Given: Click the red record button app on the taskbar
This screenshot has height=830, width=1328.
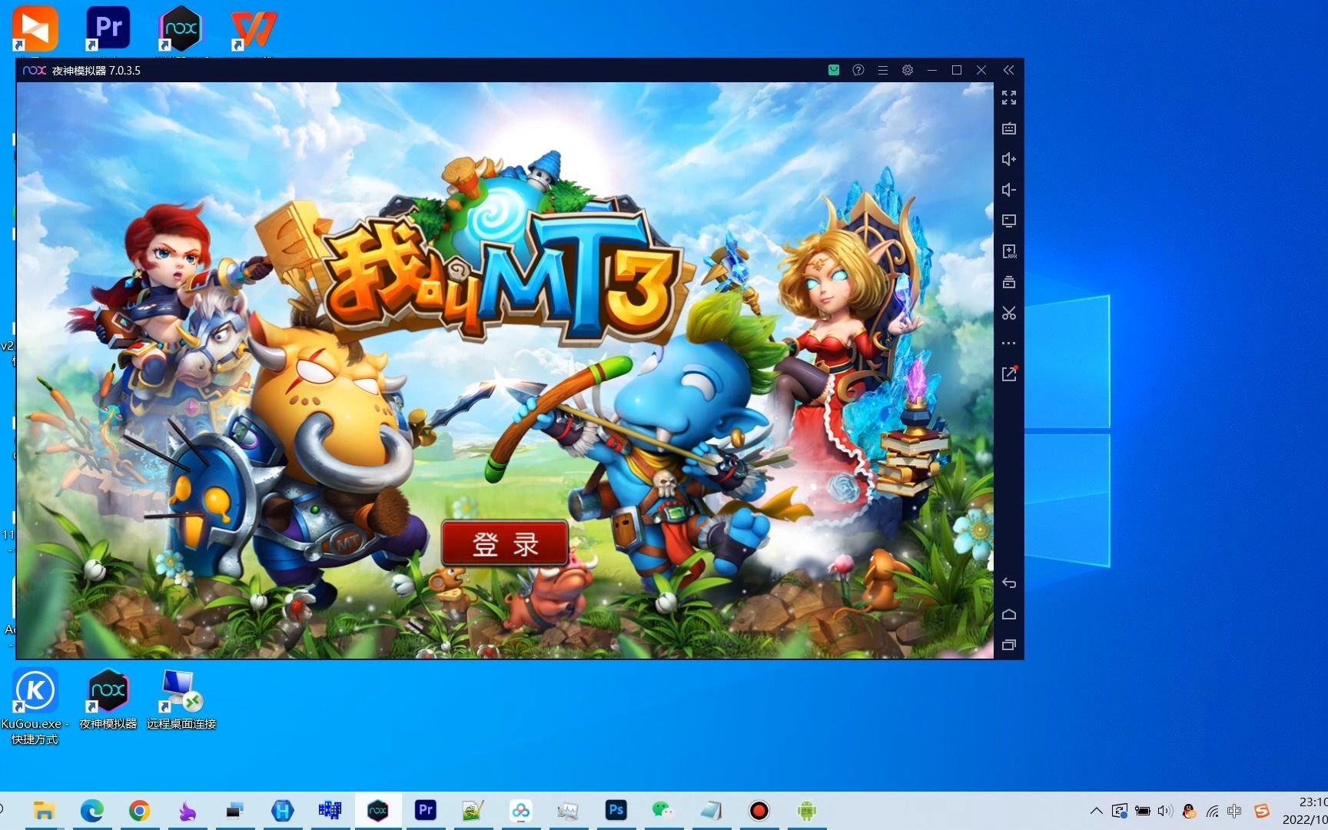Looking at the screenshot, I should tap(759, 811).
